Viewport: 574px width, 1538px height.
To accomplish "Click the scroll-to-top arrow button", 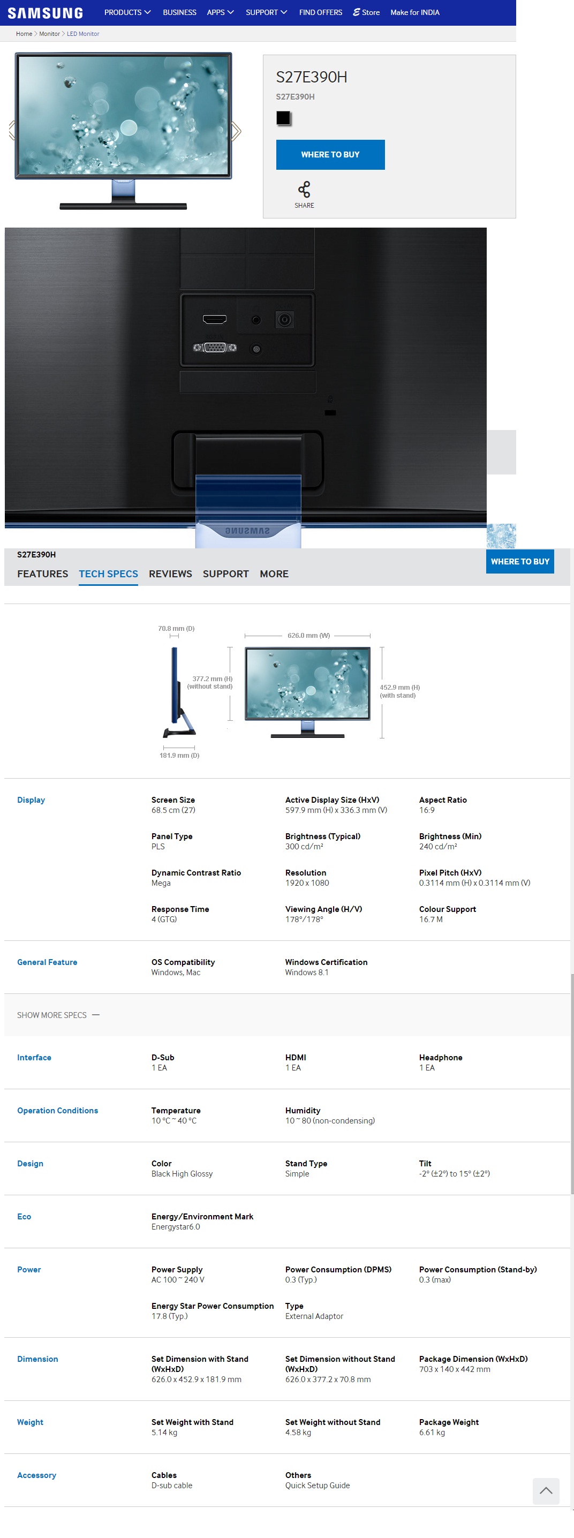I will [546, 1491].
